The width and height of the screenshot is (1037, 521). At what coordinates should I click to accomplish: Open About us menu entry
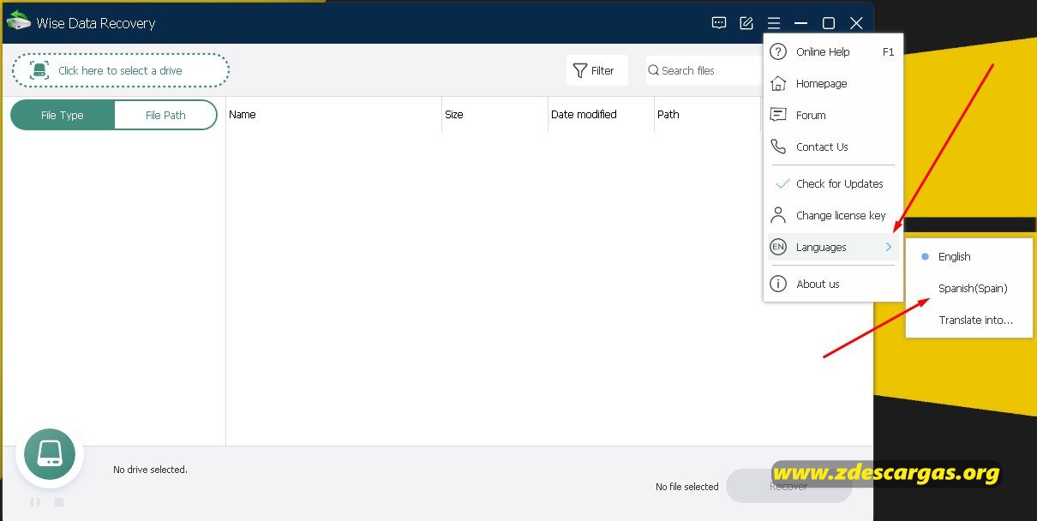click(832, 284)
